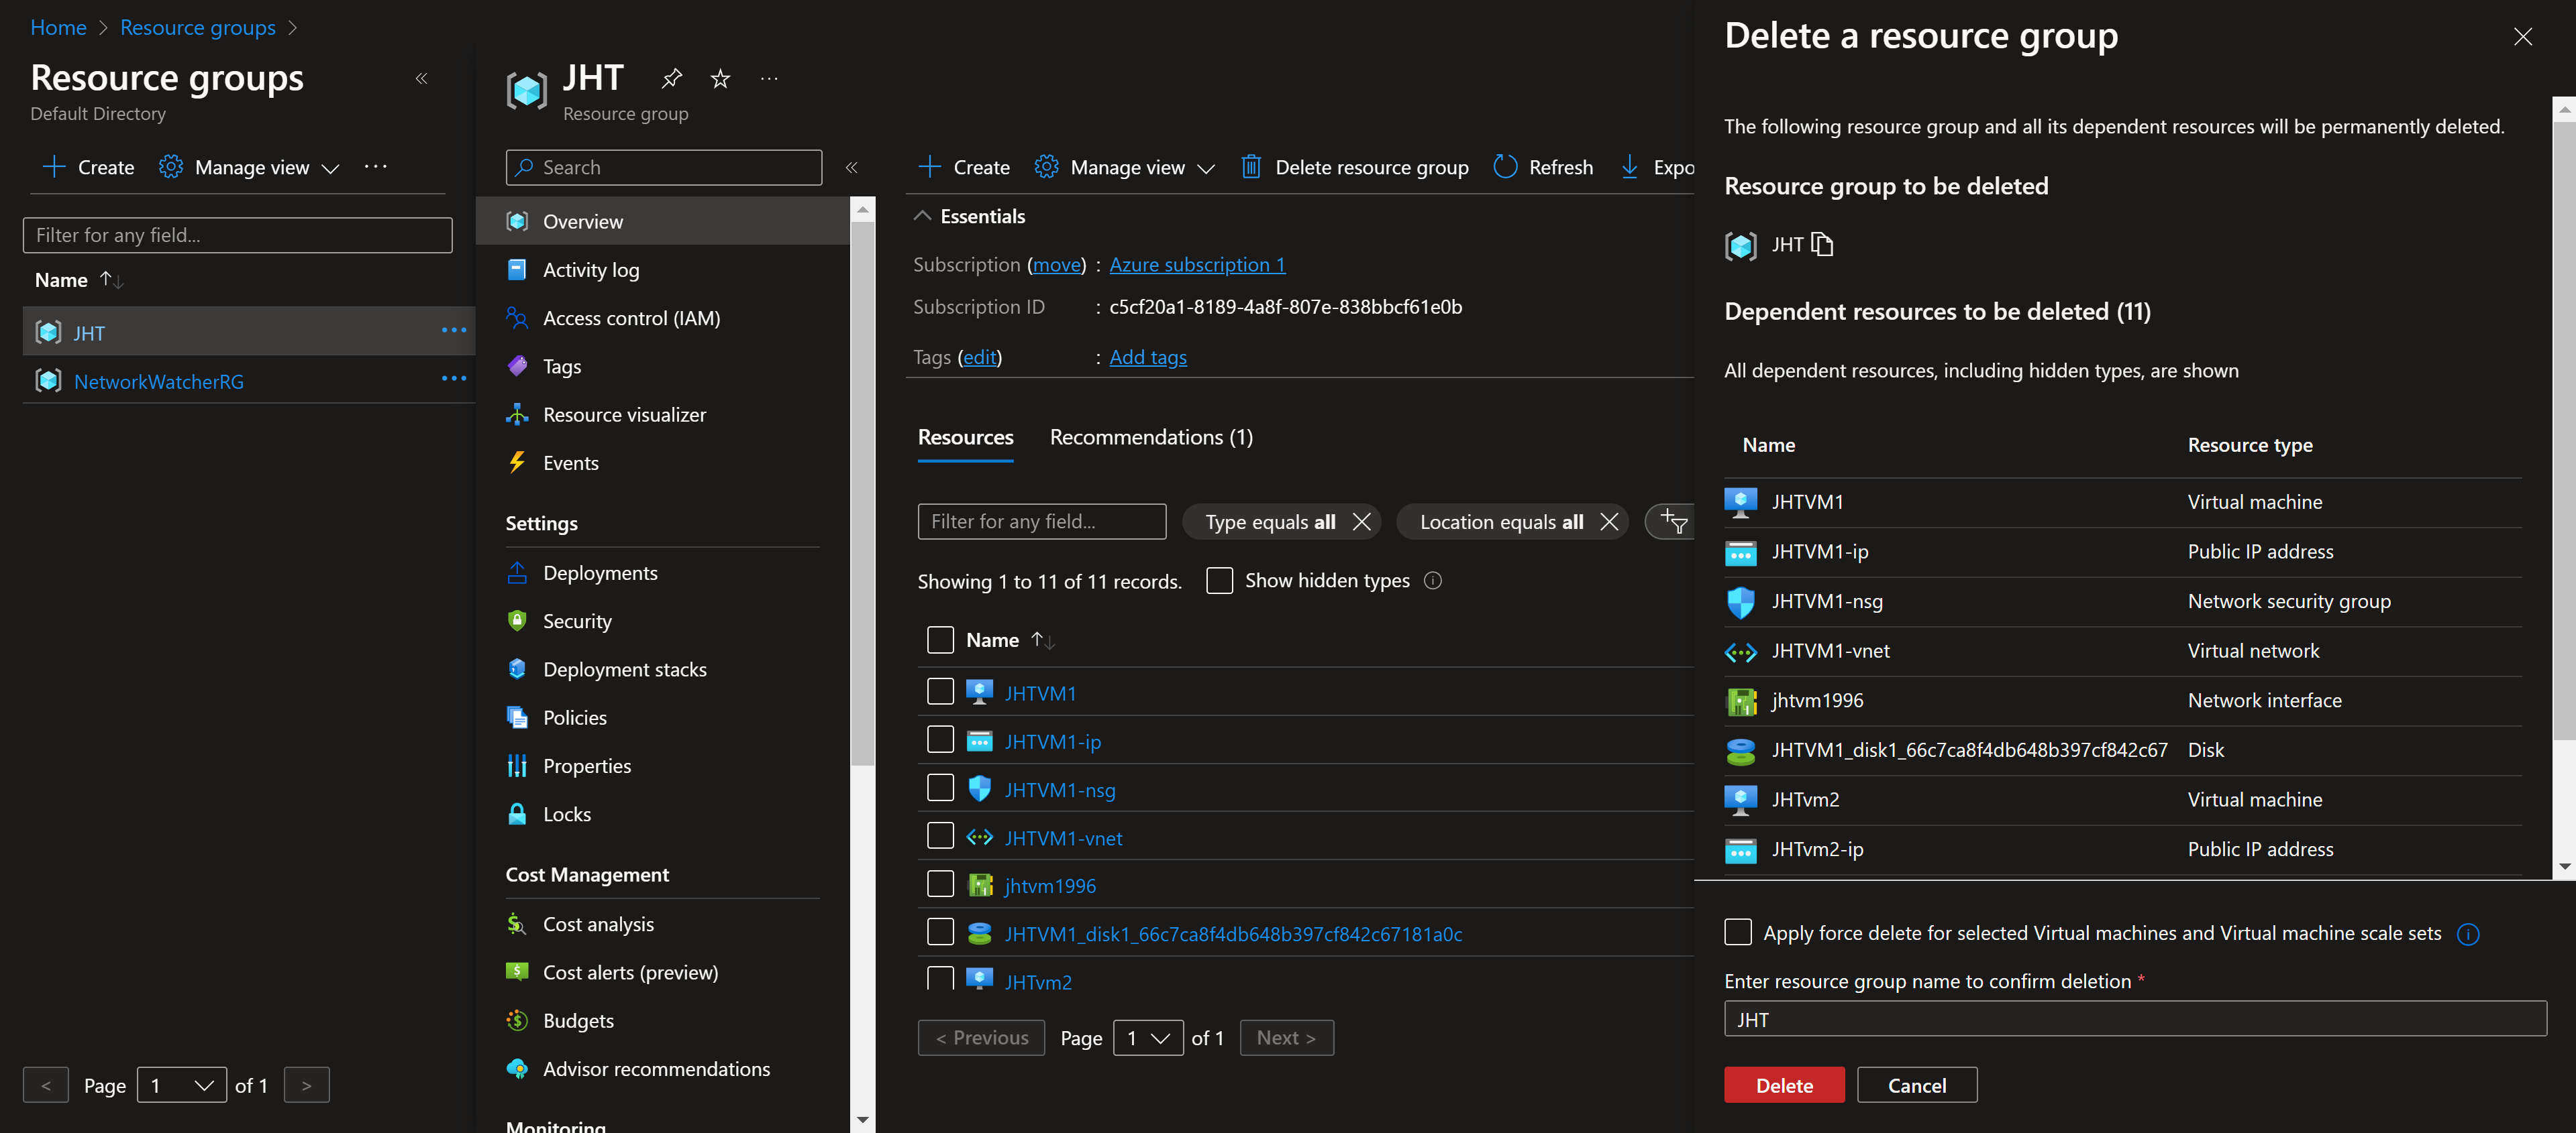Viewport: 2576px width, 1133px height.
Task: Open the page number dropdown in Resource groups
Action: [181, 1085]
